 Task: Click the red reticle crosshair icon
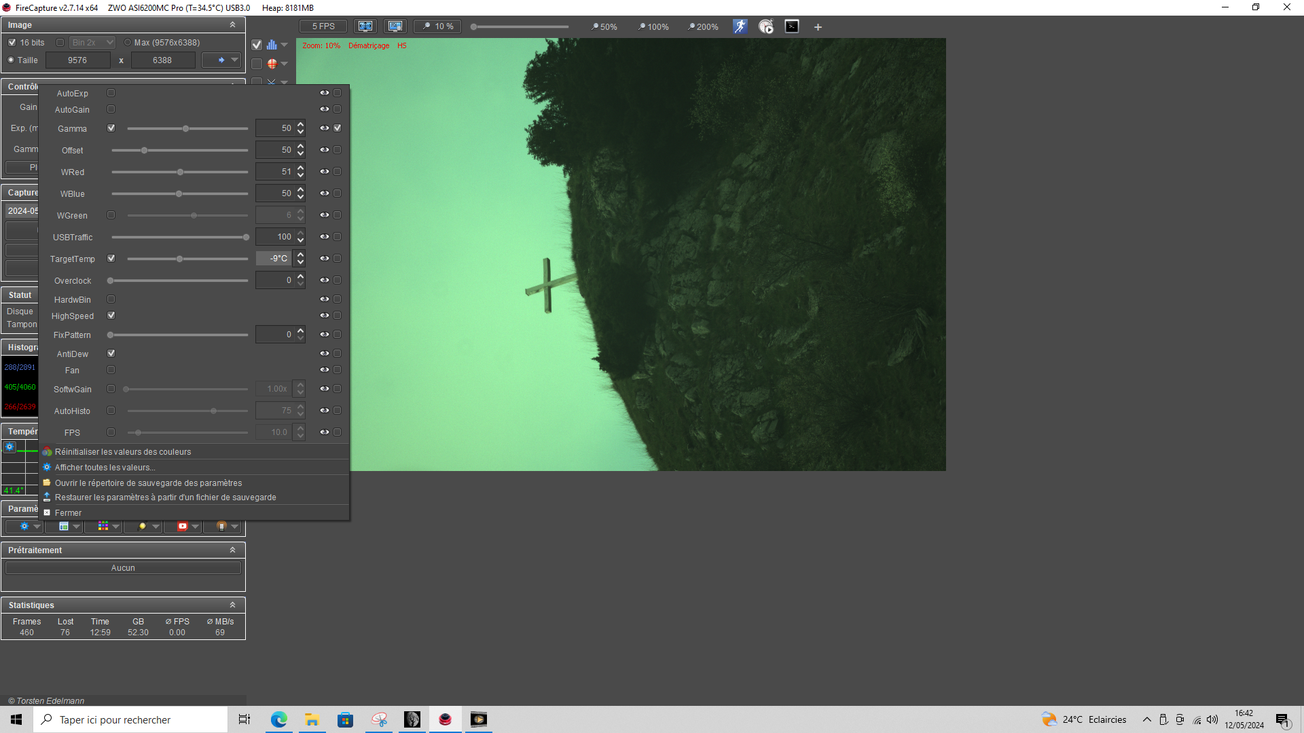(x=272, y=64)
